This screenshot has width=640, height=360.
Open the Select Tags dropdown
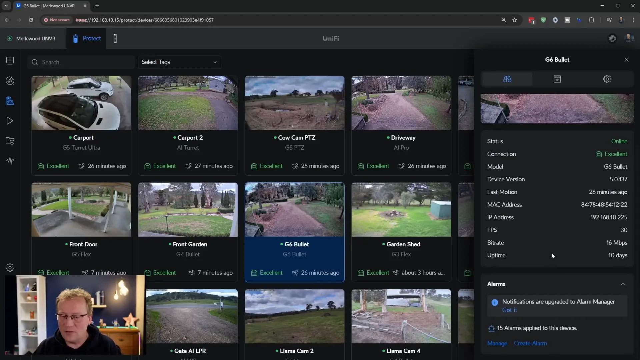click(179, 62)
